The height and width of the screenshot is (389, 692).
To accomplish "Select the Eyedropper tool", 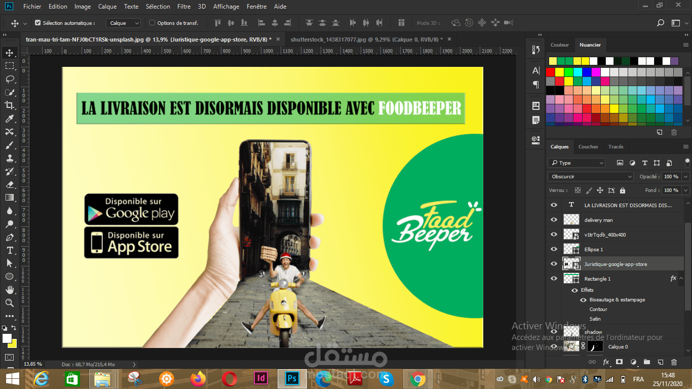I will [x=9, y=119].
